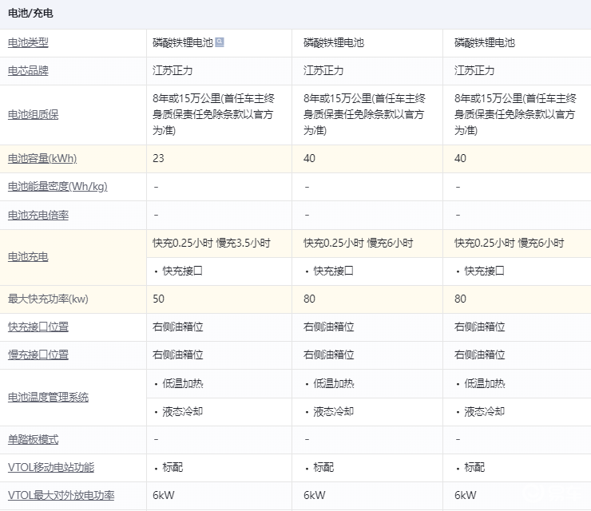
Task: Select the 电池充电 row label
Action: click(28, 257)
